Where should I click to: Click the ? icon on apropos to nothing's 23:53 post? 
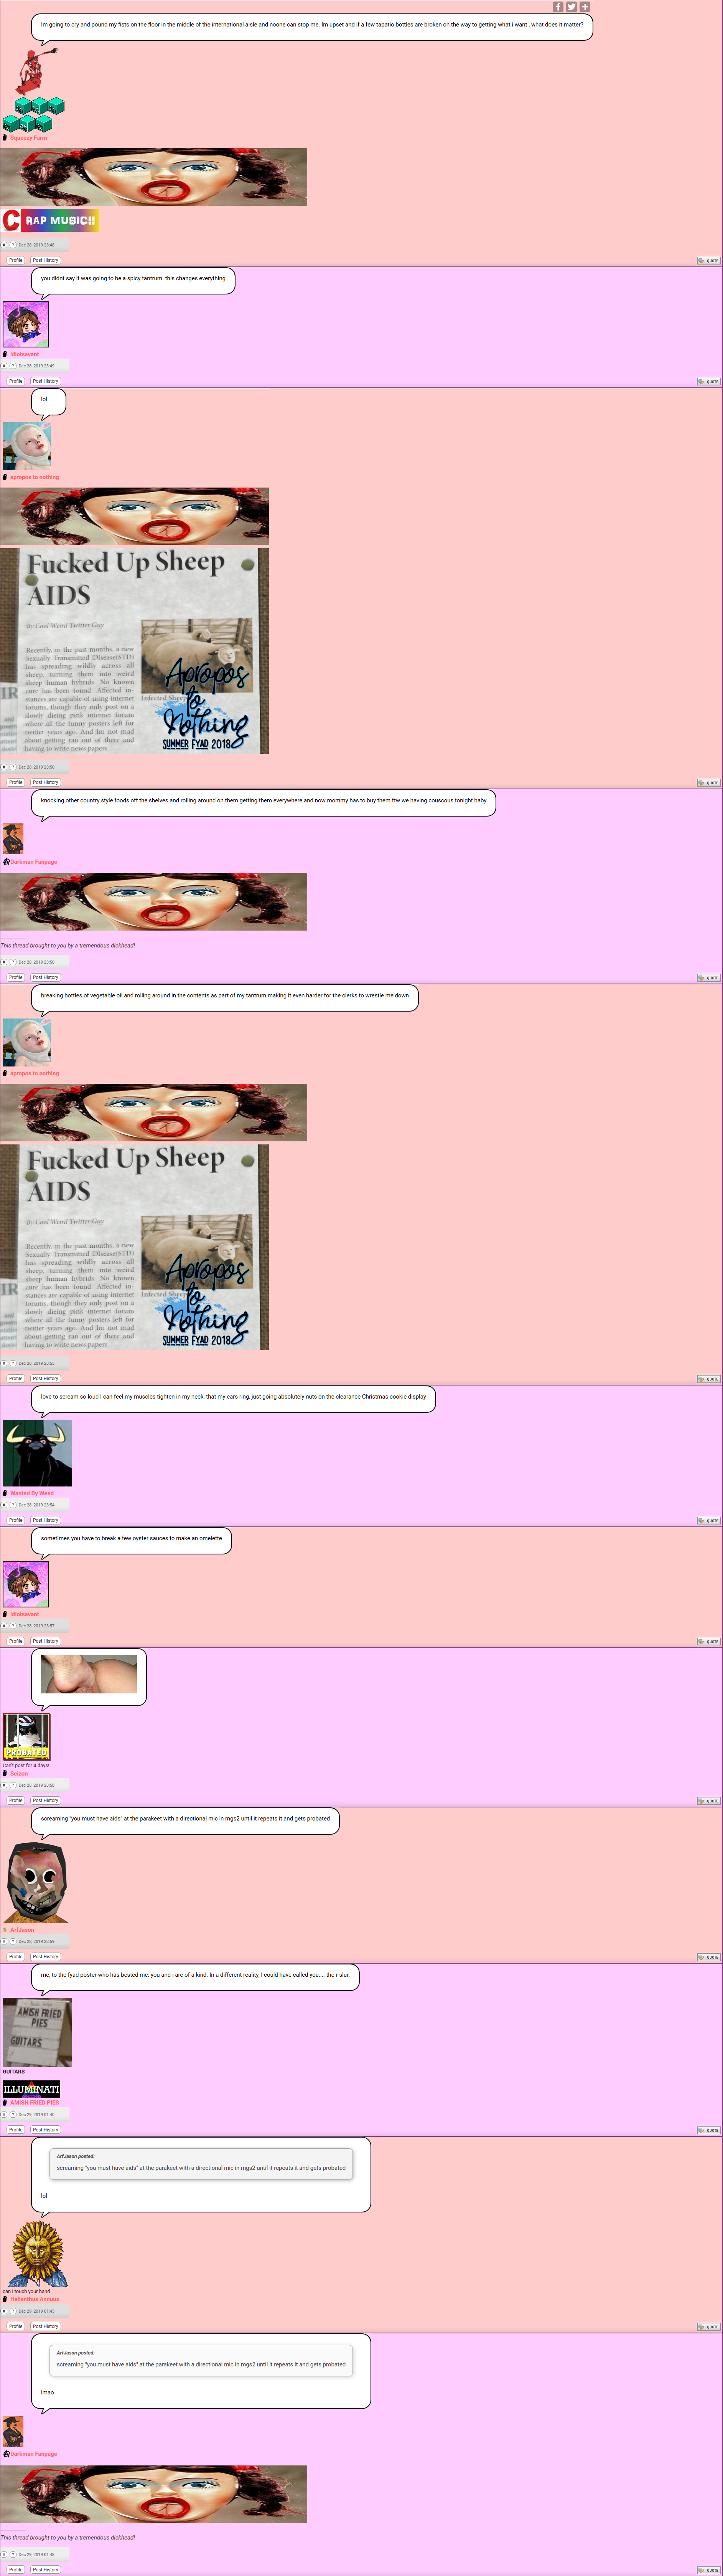13,1363
